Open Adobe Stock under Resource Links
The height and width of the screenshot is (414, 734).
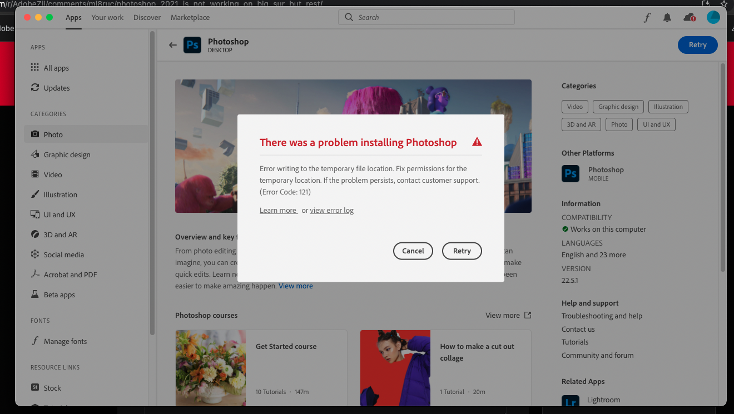[x=52, y=387]
